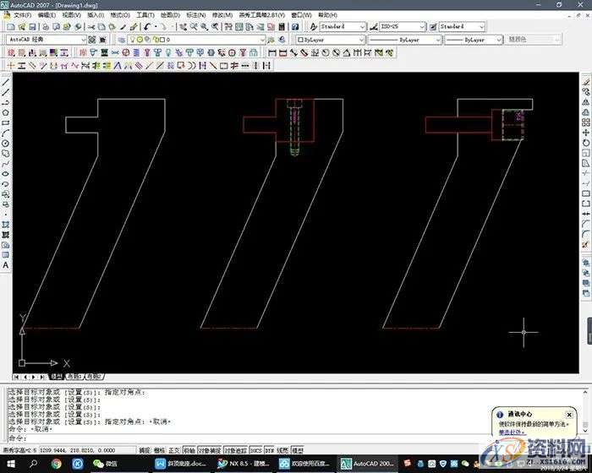Click the 单击此处 link in notification
The width and height of the screenshot is (592, 473).
point(511,432)
